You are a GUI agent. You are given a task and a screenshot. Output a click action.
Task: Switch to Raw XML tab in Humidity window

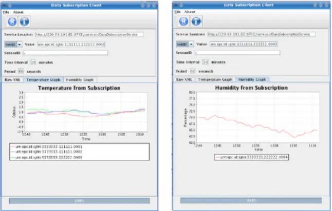184,79
